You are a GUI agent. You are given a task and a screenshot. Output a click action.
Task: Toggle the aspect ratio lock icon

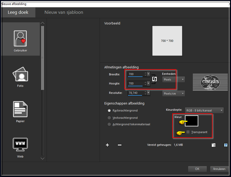154,79
